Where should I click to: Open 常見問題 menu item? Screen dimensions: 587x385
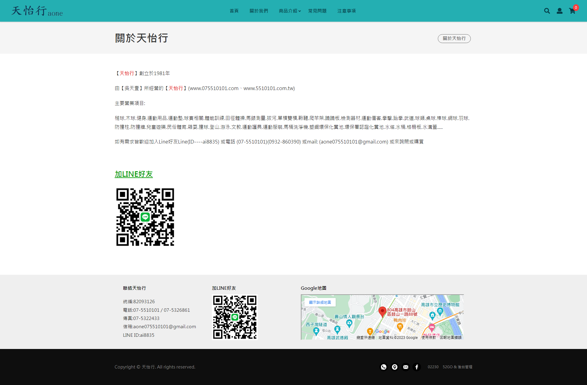point(317,11)
